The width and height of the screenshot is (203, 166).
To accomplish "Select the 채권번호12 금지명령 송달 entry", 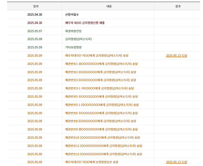I will coord(103,146).
